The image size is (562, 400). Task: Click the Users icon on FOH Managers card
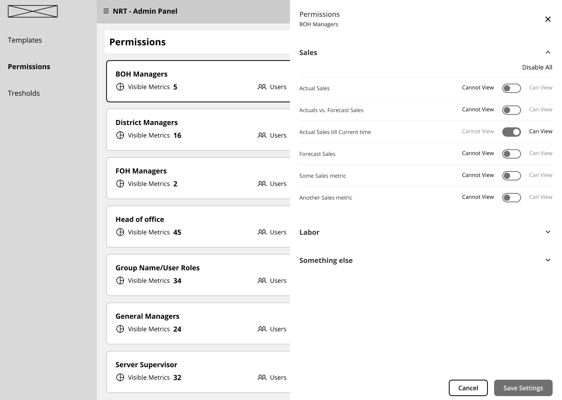(262, 184)
